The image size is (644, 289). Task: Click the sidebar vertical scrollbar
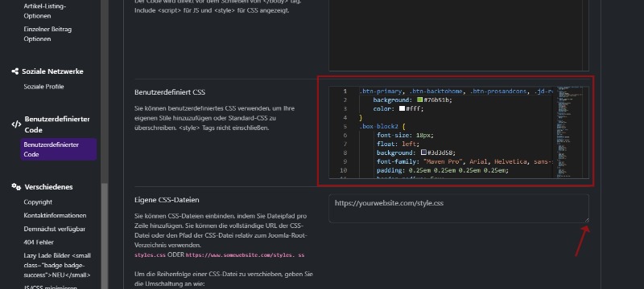pyautogui.click(x=105, y=235)
